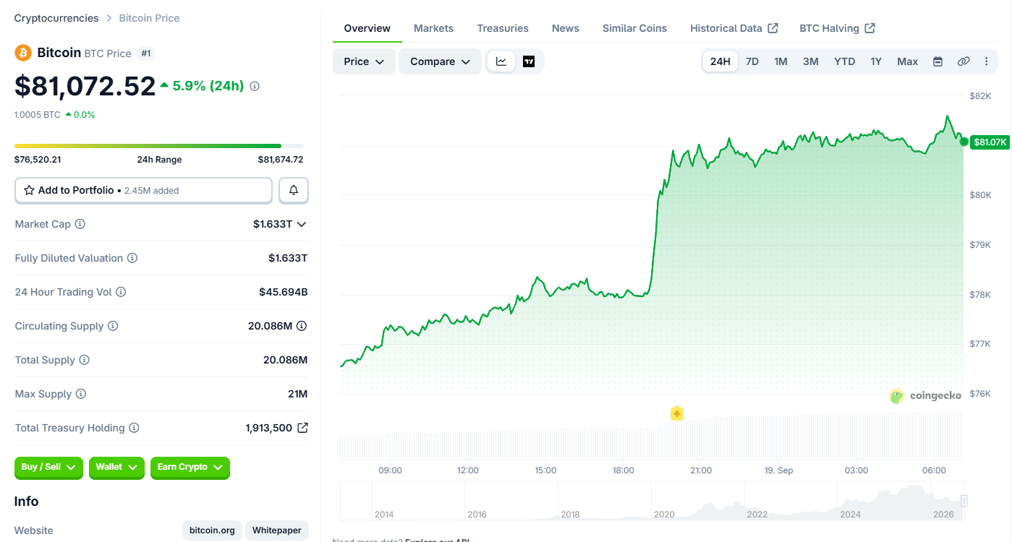Expand the Market Cap chevron
This screenshot has width=1012, height=542.
tap(302, 224)
